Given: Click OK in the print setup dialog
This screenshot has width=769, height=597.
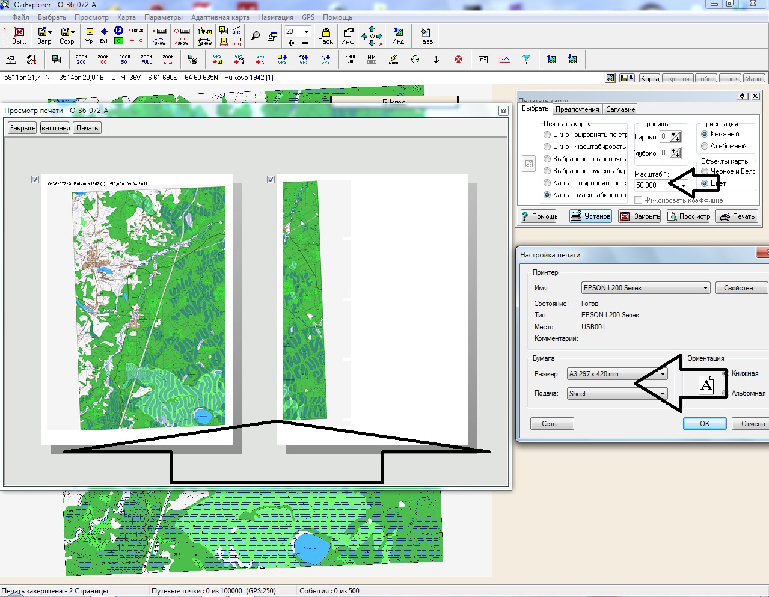Looking at the screenshot, I should (704, 424).
